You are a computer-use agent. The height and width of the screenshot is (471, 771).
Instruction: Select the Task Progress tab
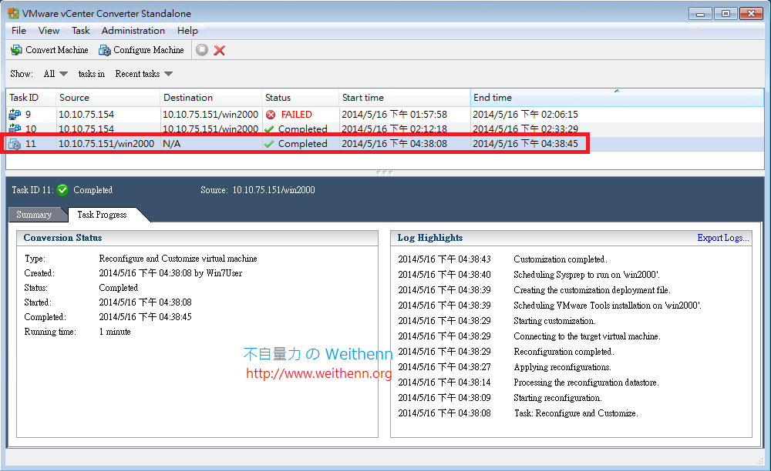(x=102, y=215)
